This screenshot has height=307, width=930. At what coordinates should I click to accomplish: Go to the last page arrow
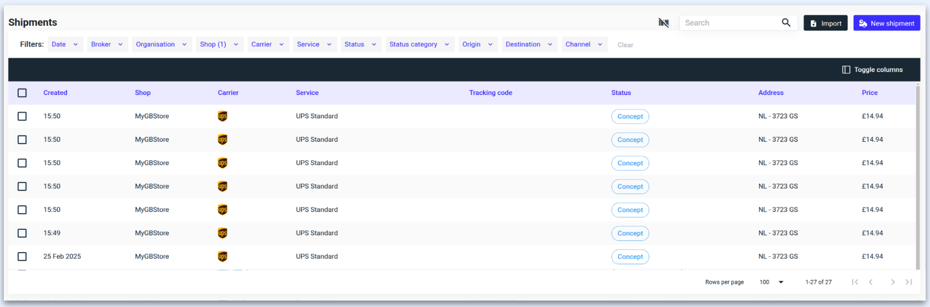(x=909, y=282)
